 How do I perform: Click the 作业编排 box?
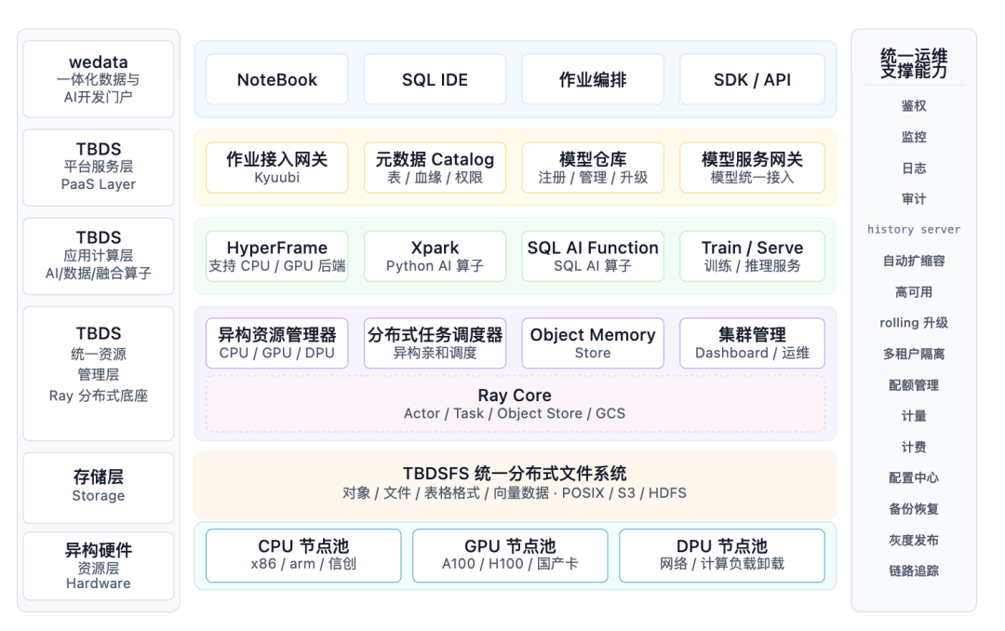click(x=593, y=79)
